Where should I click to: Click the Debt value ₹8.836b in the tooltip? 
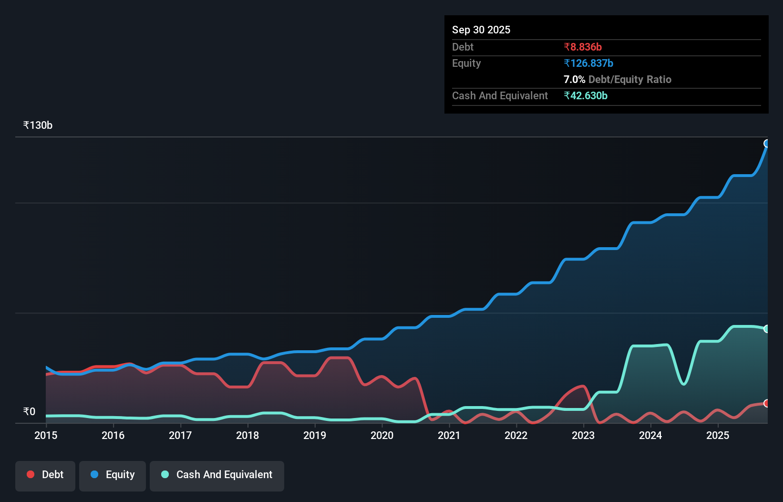point(582,47)
